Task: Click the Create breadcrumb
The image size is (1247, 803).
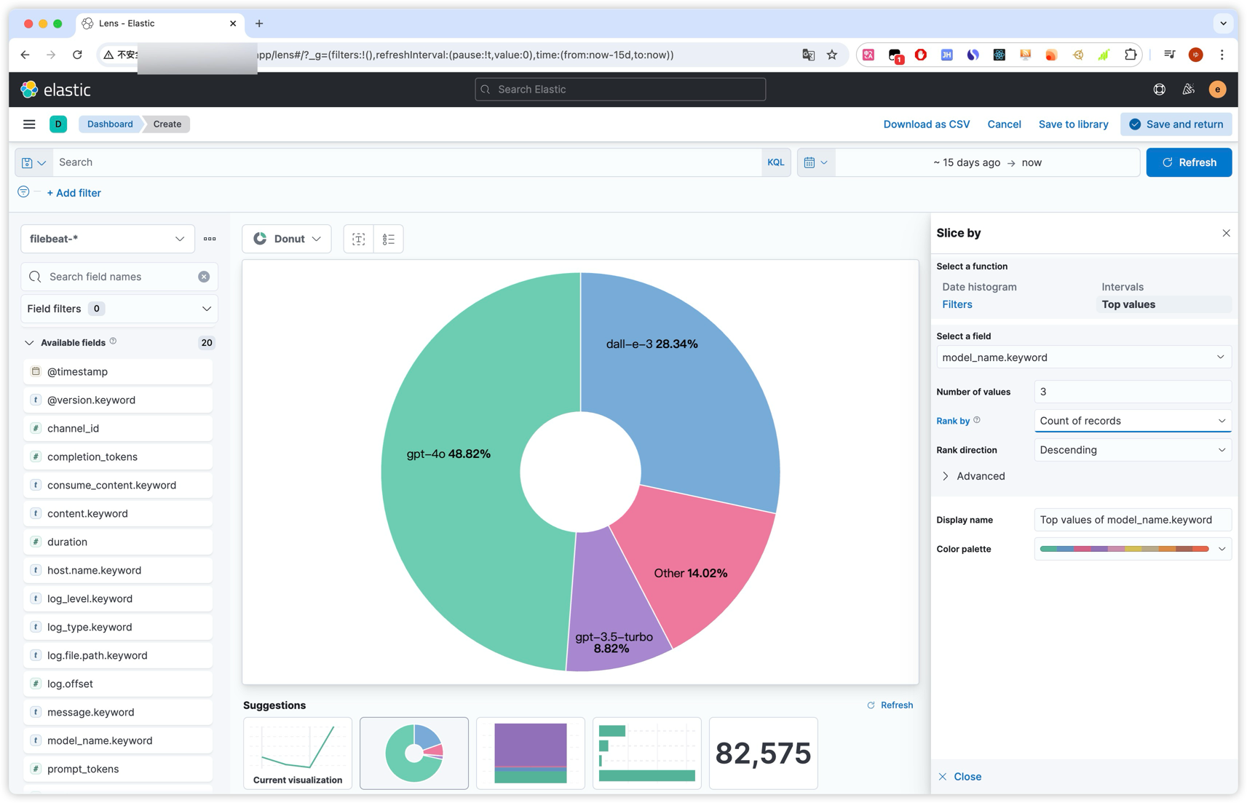Action: click(x=167, y=124)
